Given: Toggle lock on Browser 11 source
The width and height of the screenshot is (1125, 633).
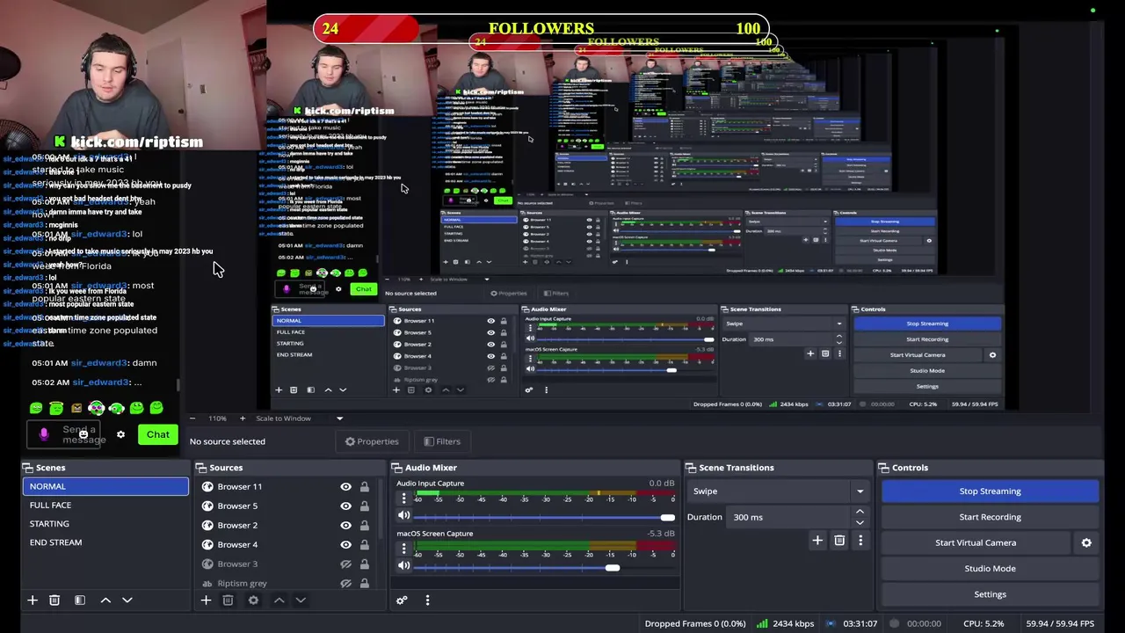Looking at the screenshot, I should (x=364, y=486).
